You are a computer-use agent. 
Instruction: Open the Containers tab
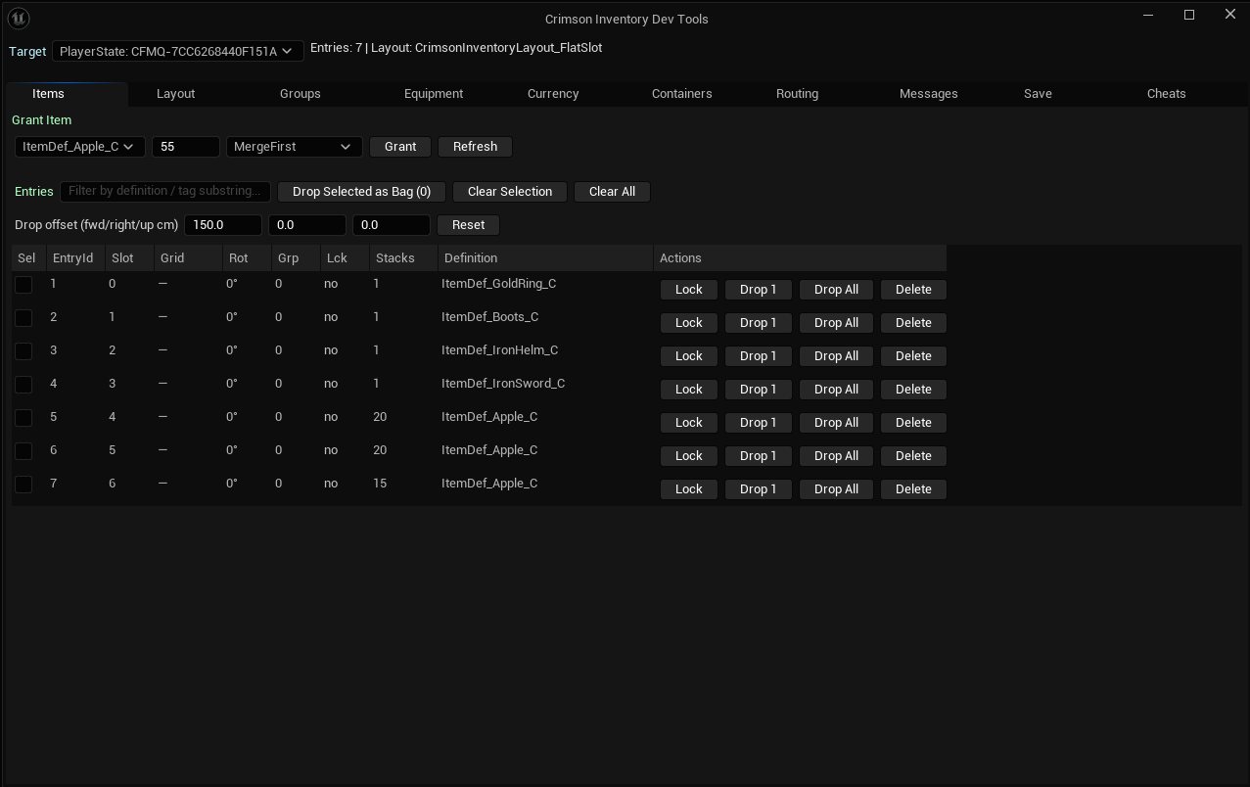pos(682,94)
